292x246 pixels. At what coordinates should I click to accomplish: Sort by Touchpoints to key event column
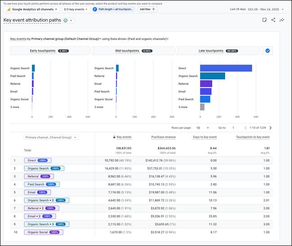click(x=253, y=137)
